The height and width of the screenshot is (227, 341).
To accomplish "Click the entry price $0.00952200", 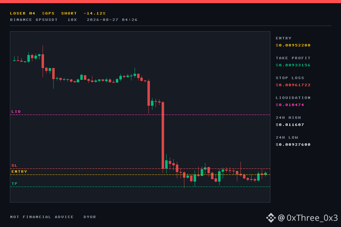I will (x=293, y=45).
